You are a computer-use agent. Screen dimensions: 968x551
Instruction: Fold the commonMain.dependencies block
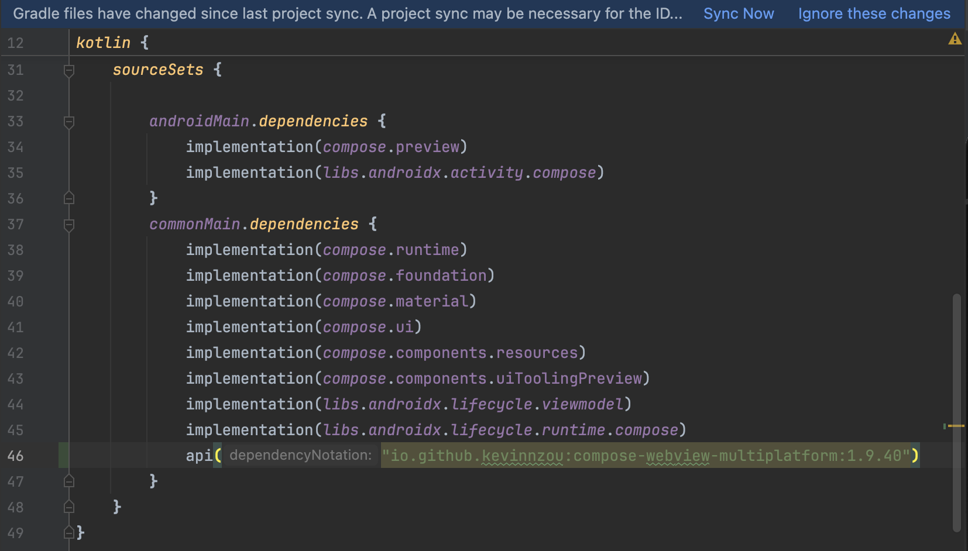coord(69,225)
